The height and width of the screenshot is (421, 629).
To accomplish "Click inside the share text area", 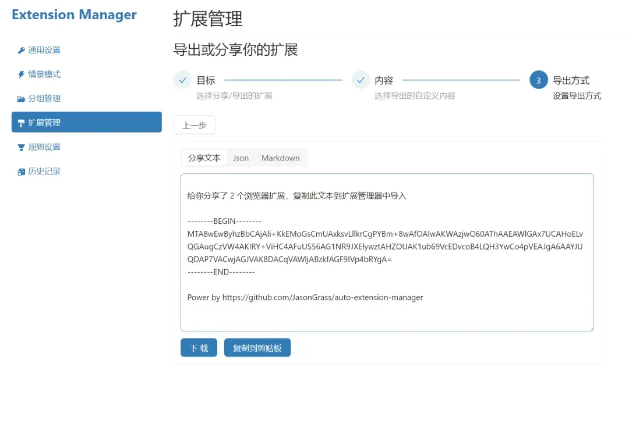I will point(387,252).
